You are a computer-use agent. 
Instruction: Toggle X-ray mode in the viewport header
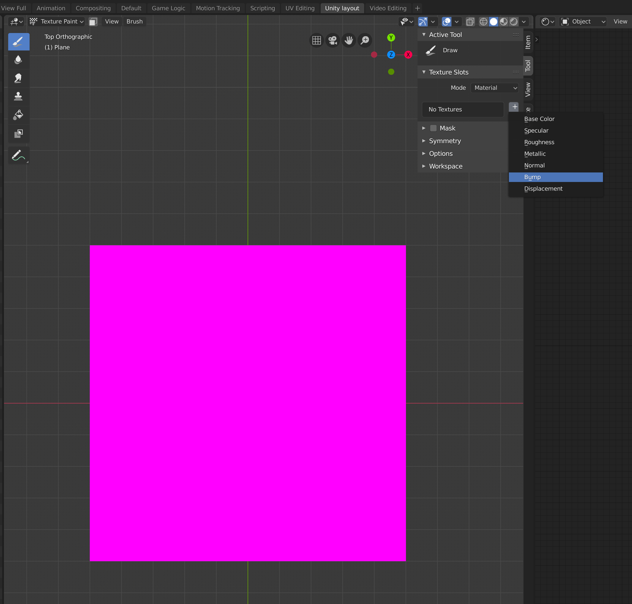(x=470, y=22)
